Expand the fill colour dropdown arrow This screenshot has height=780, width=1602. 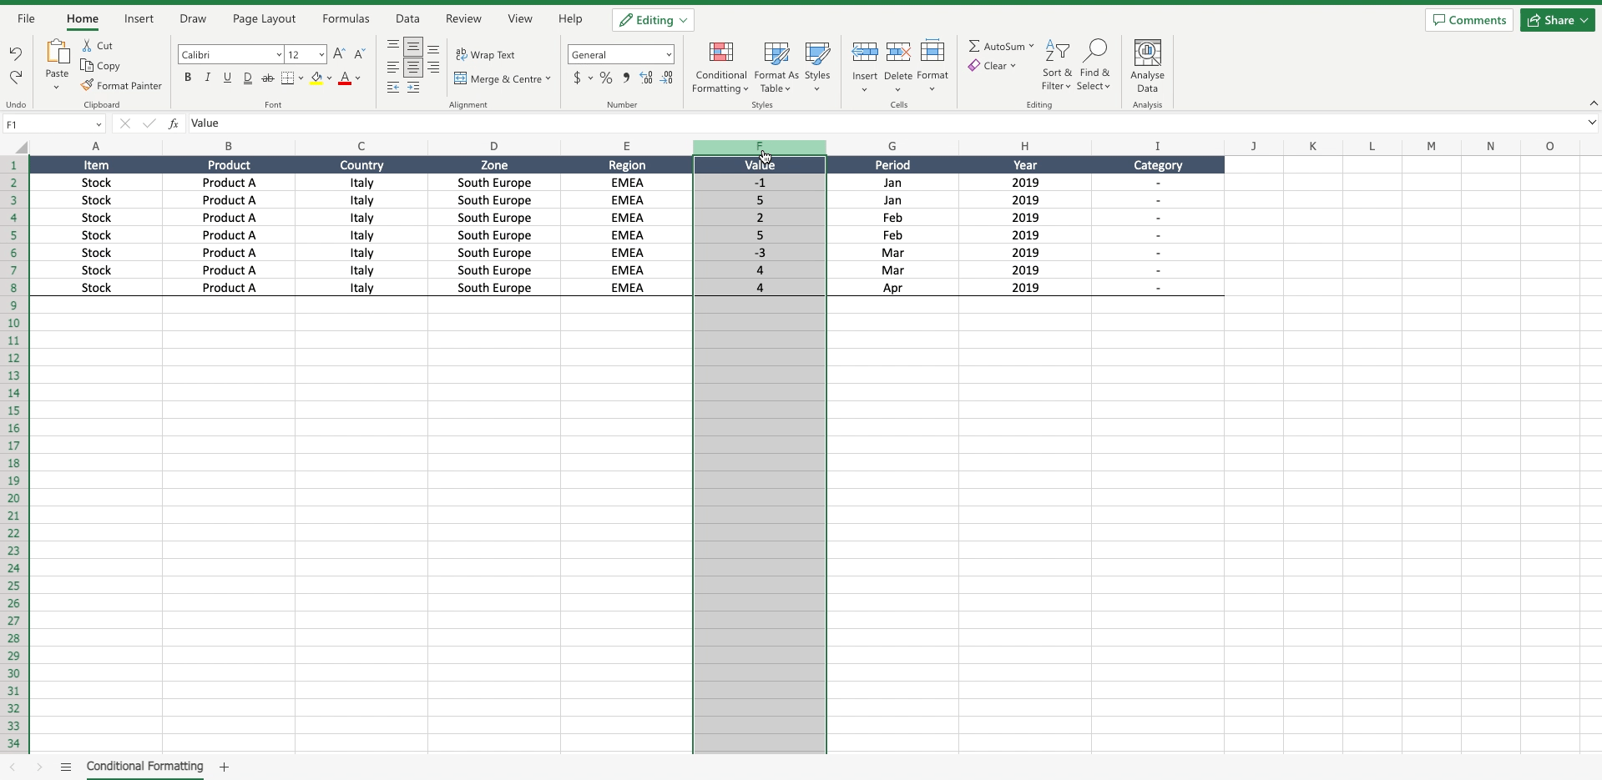pyautogui.click(x=328, y=78)
